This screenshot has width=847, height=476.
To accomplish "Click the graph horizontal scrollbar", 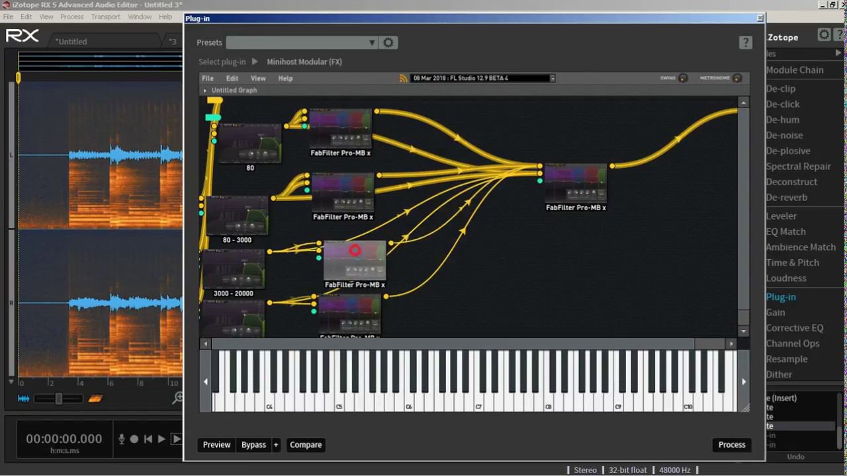I will pos(453,344).
